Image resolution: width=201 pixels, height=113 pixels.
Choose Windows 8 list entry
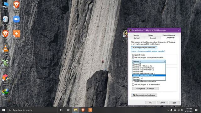149,79
